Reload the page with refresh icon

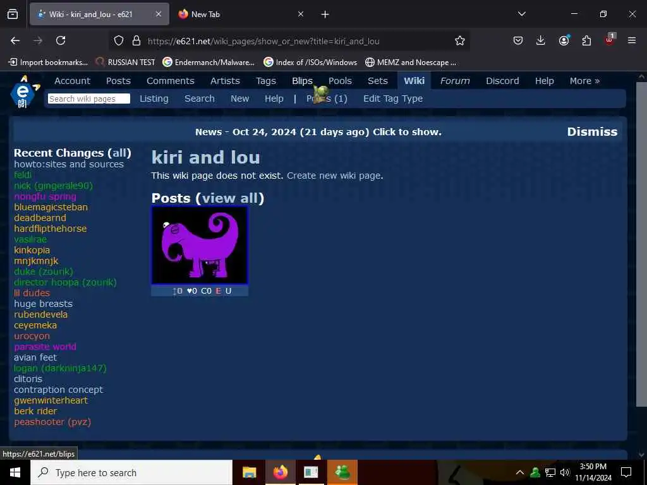(x=61, y=40)
